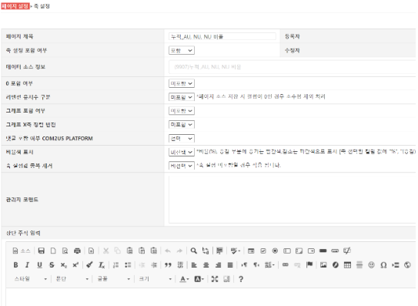
Task: Maximize the editor icon
Action: point(215,279)
